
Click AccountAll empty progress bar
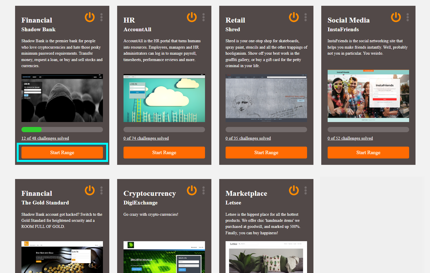point(164,130)
